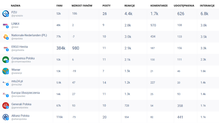Click the REAKCJE column header
This screenshot has height=123, width=219.
pos(130,5)
